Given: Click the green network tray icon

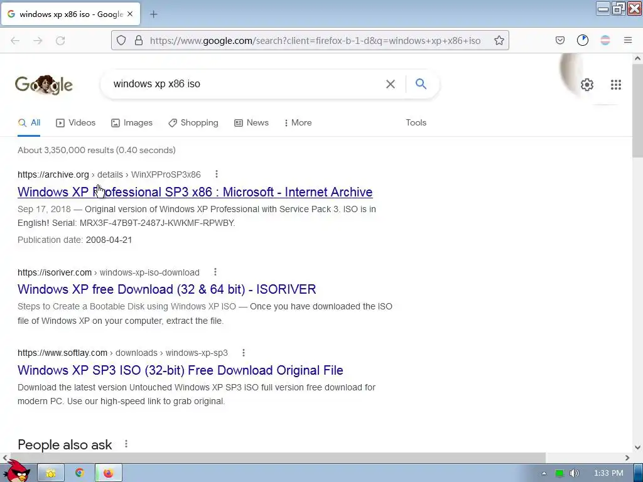Looking at the screenshot, I should coord(559,473).
